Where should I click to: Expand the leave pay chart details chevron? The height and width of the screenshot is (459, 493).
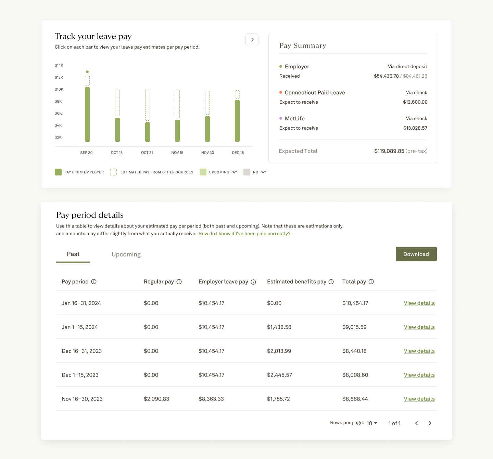252,40
